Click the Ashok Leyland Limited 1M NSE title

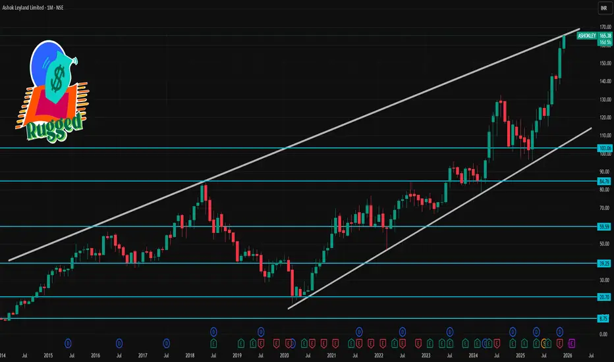tap(33, 7)
